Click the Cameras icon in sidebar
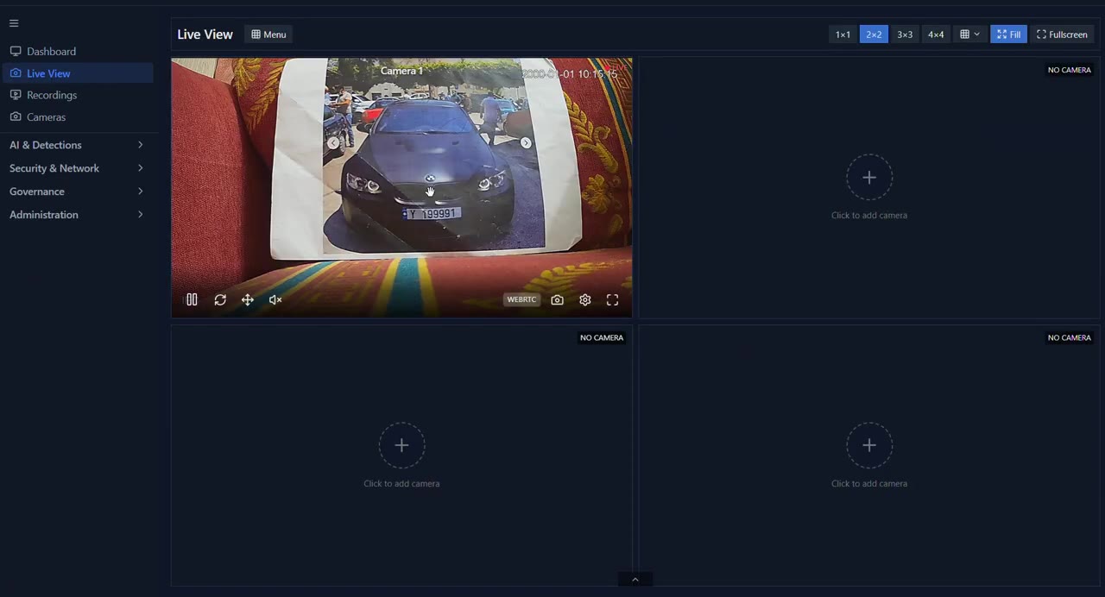The image size is (1105, 597). (16, 116)
